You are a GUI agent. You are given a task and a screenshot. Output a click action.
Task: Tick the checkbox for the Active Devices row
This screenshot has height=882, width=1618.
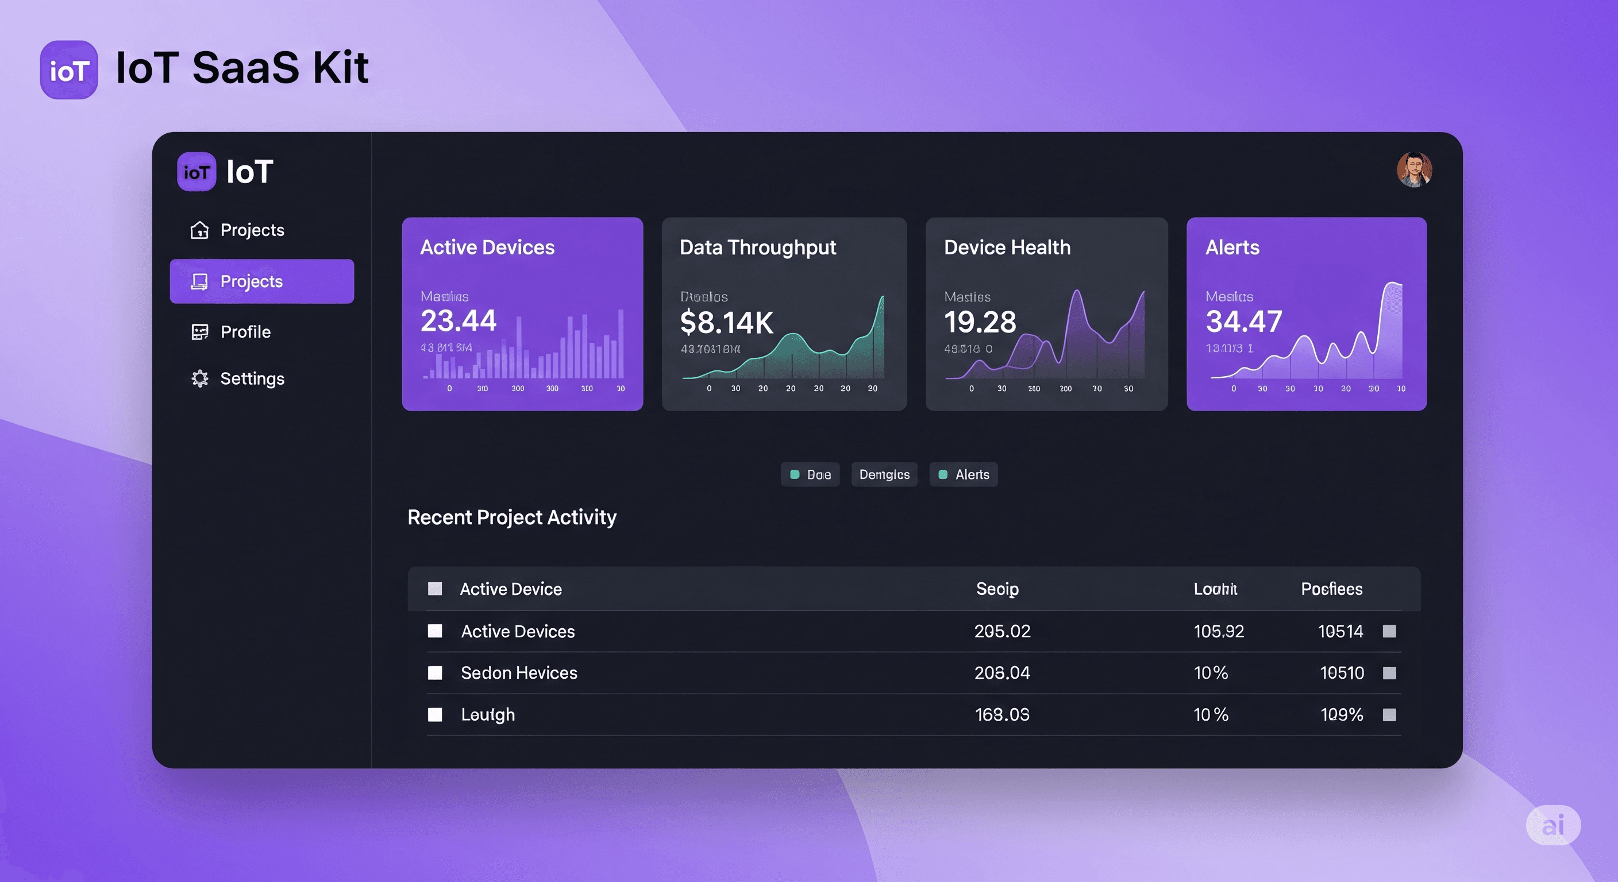434,631
